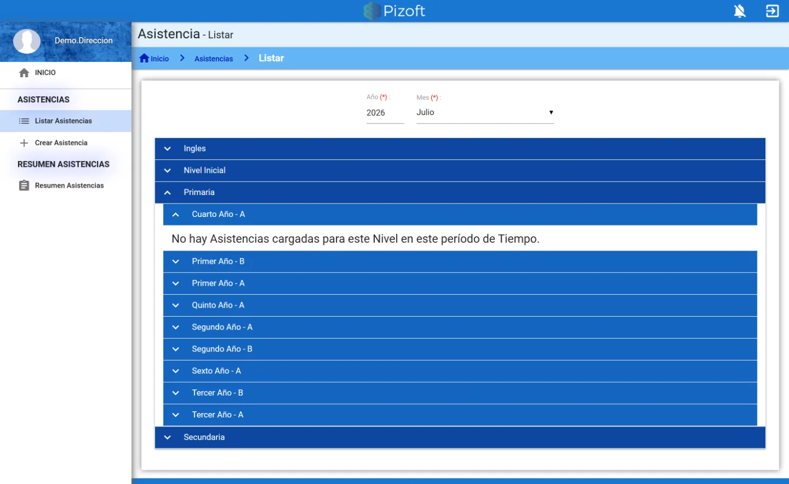Expand the Primer Año - B chevron
This screenshot has width=789, height=484.
(175, 261)
